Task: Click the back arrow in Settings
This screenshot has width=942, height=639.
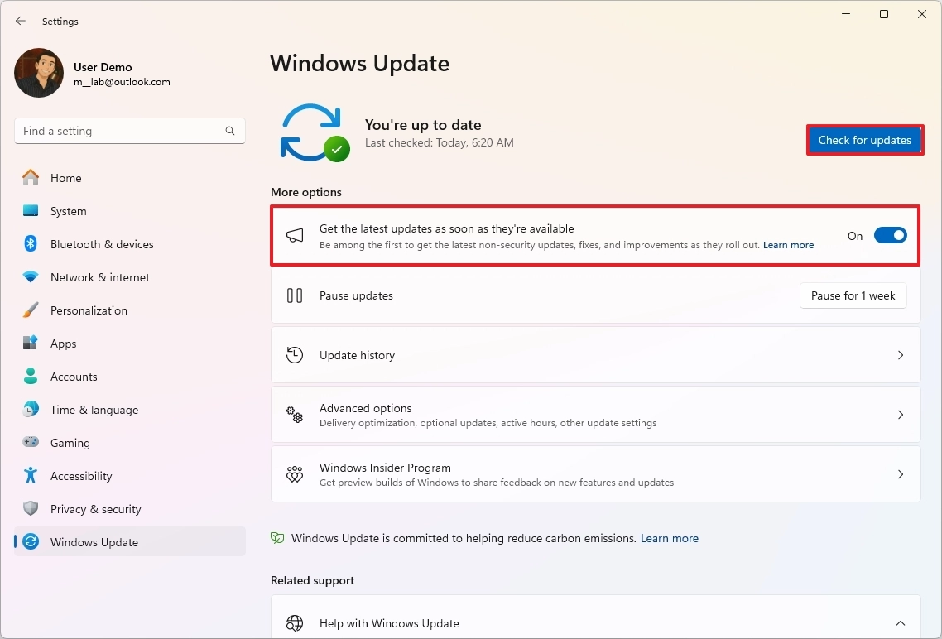Action: click(x=21, y=21)
